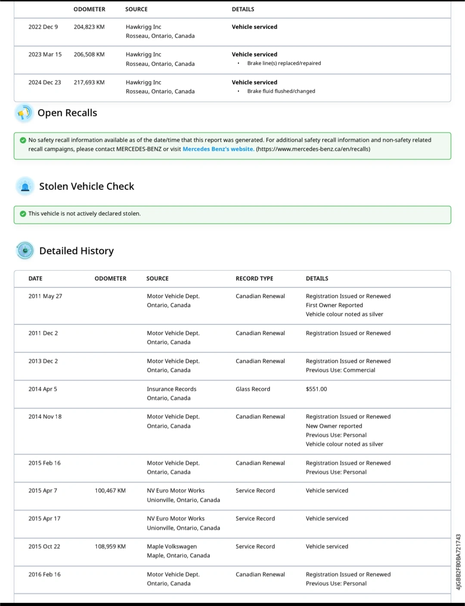Select the Stolen Vehicle Check heading
Viewport: 465px width, 606px height.
click(x=87, y=186)
